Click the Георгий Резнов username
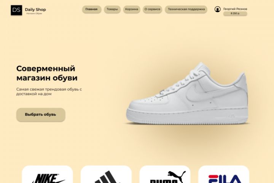The image size is (274, 183). coord(235,9)
